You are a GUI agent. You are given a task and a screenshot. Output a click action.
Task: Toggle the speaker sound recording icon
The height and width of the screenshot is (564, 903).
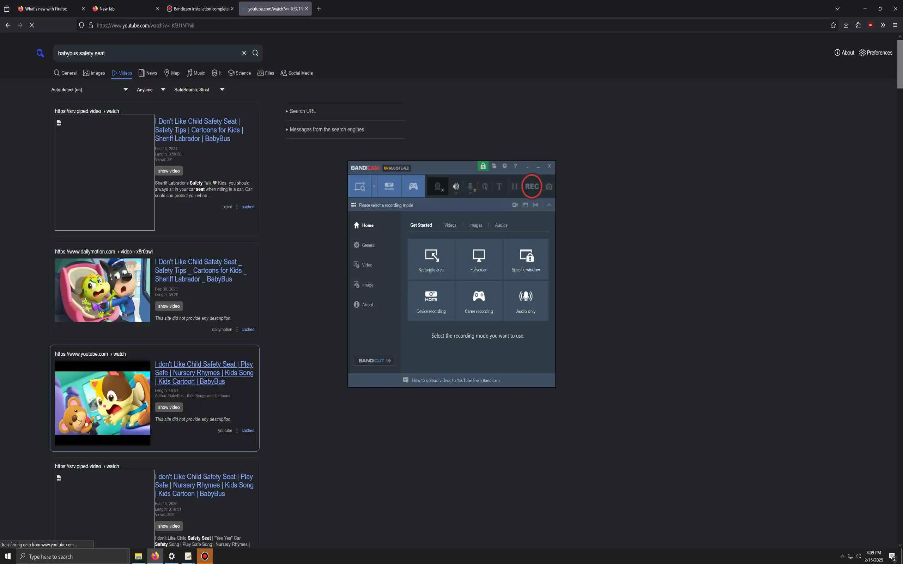click(456, 186)
